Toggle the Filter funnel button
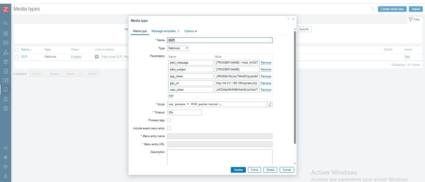The height and width of the screenshot is (182, 425). [414, 20]
